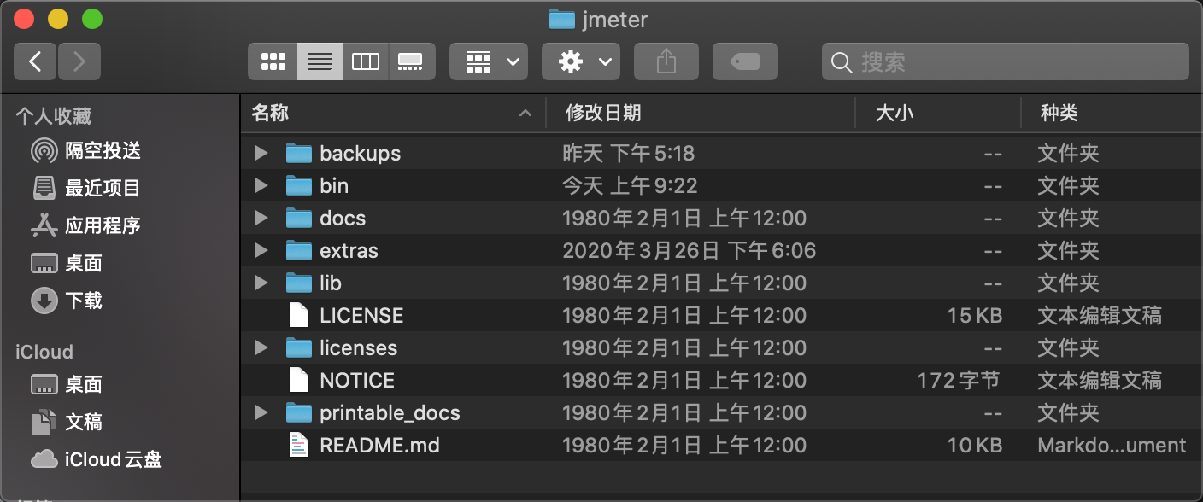This screenshot has width=1203, height=502.
Task: Open Downloads (下载) in sidebar
Action: [67, 301]
